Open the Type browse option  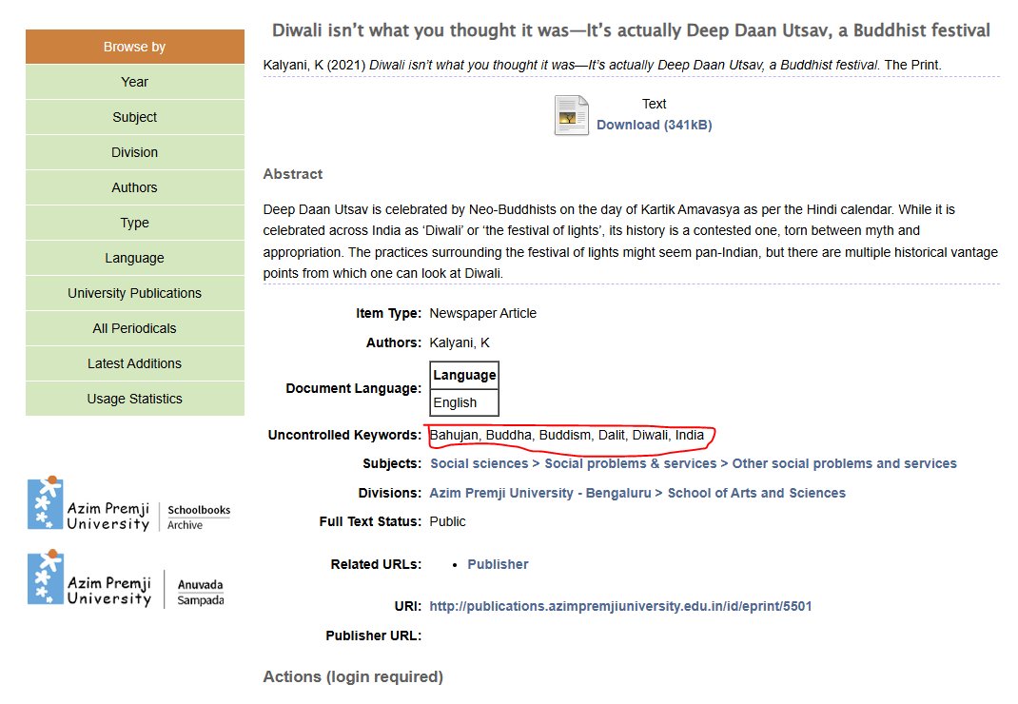click(134, 223)
